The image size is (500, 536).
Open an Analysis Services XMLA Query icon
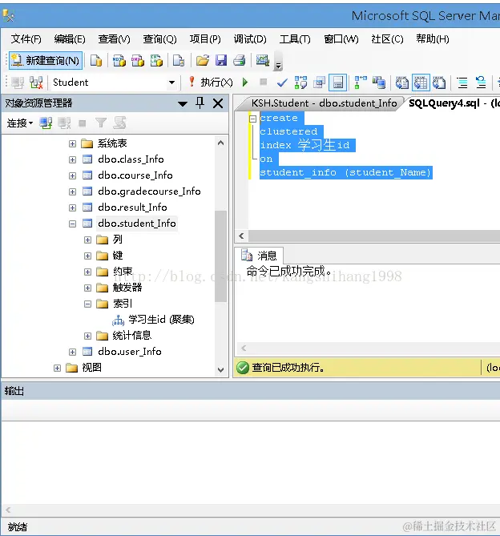[156, 61]
